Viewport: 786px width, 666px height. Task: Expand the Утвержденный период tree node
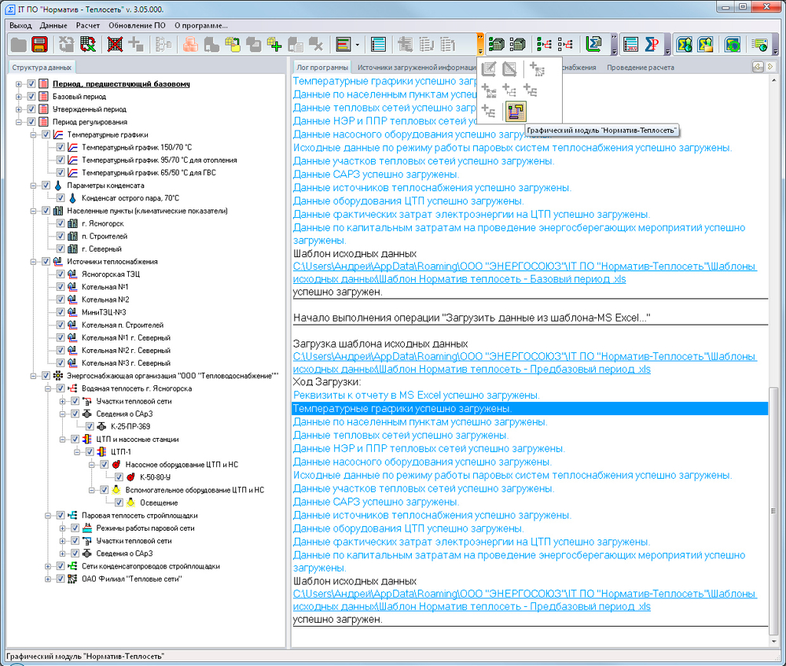click(18, 109)
